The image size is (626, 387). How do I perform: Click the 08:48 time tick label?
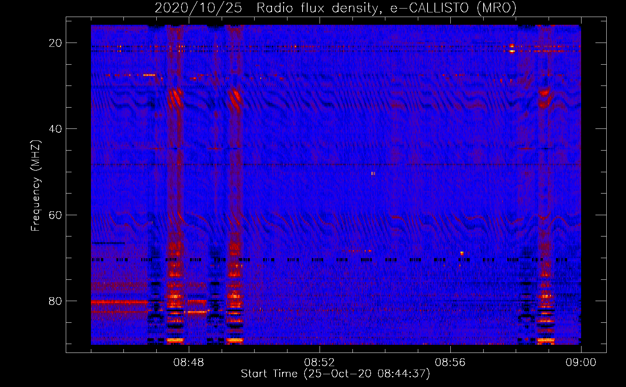[x=188, y=363]
